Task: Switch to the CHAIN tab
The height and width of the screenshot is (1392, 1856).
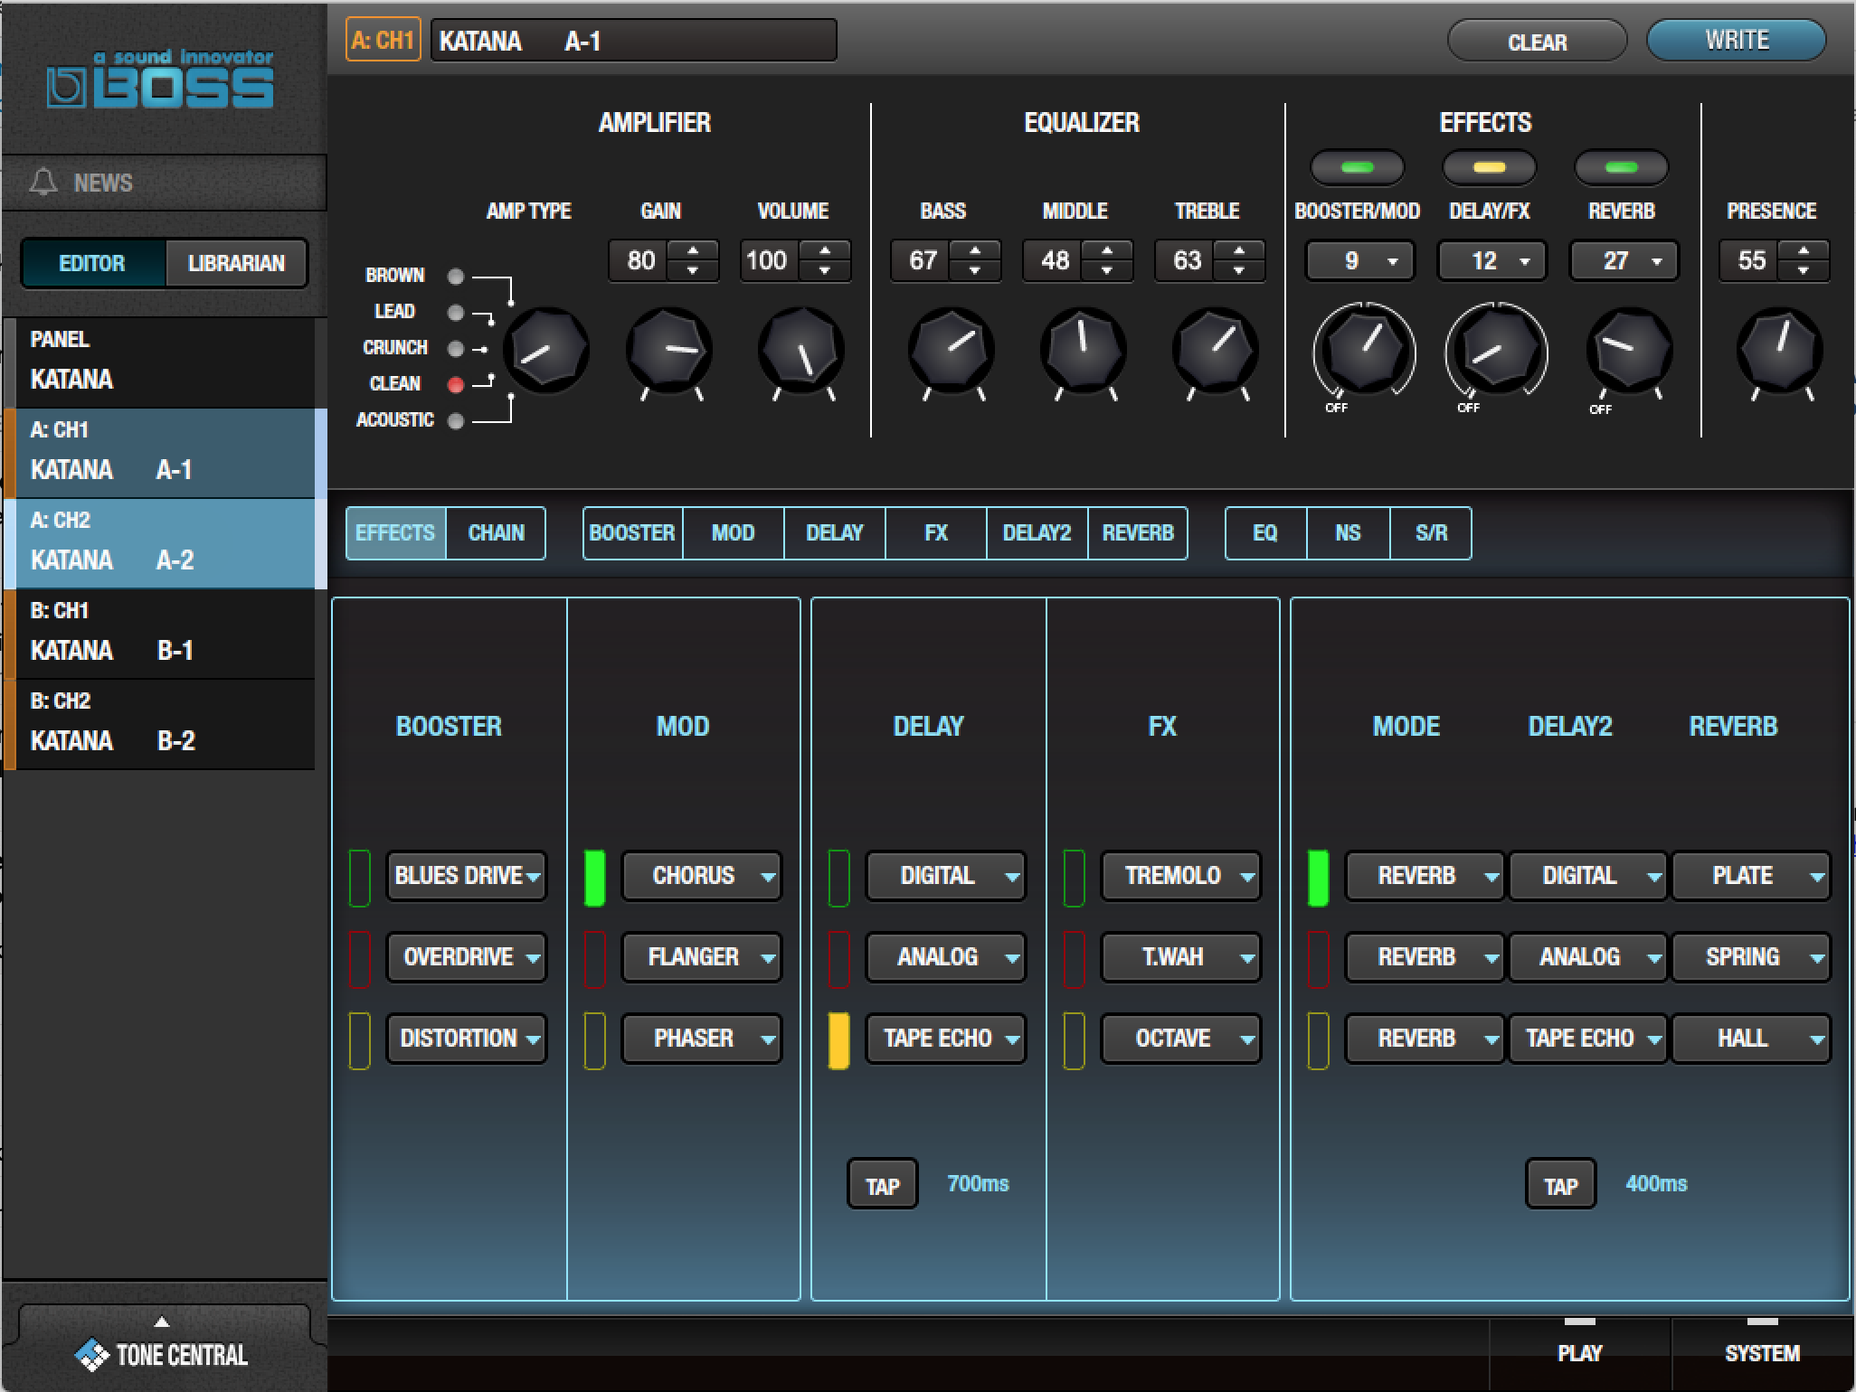Action: tap(496, 533)
